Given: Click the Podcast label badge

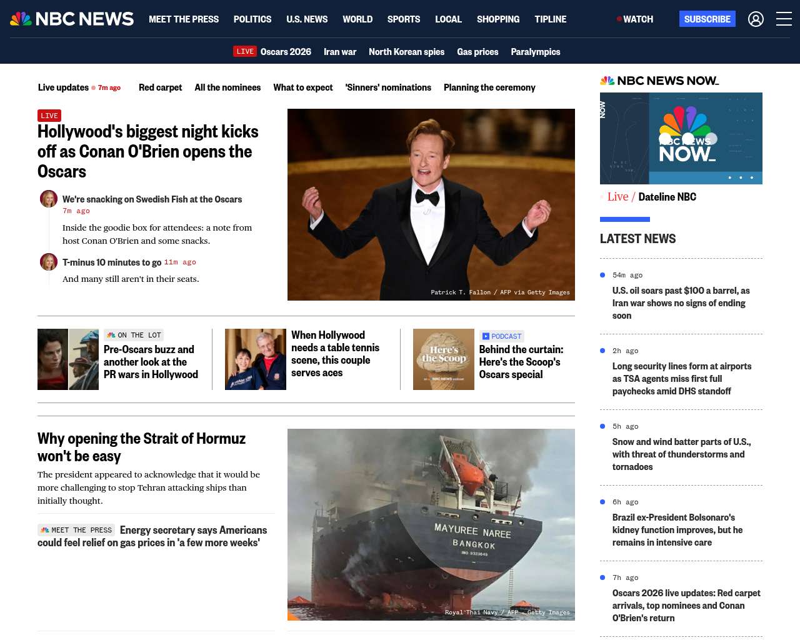Looking at the screenshot, I should click(502, 336).
